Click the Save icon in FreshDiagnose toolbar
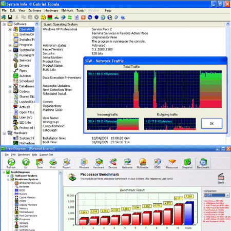Screen dimensions: 231x231 click(40, 163)
